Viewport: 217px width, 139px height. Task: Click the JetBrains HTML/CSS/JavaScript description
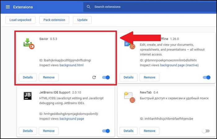click(71, 101)
